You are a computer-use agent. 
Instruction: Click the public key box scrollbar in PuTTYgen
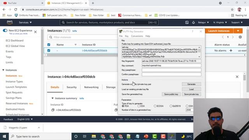(199, 52)
